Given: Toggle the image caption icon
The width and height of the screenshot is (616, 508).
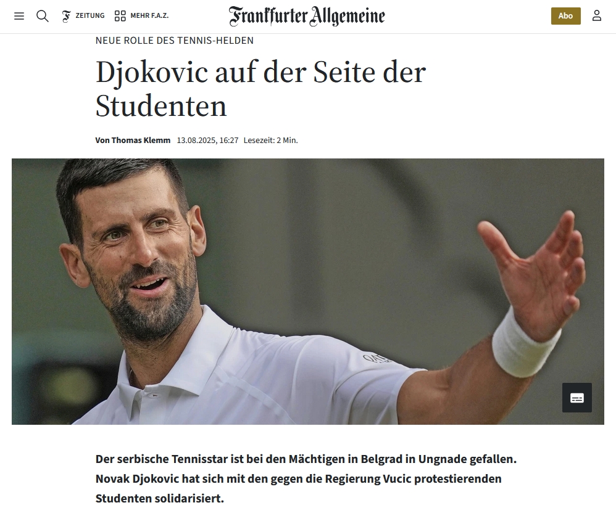Looking at the screenshot, I should click(x=576, y=398).
